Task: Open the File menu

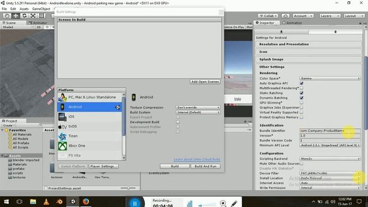Action: point(4,9)
